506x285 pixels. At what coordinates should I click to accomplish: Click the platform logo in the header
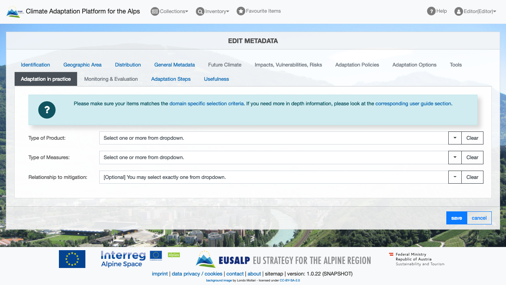[x=15, y=11]
